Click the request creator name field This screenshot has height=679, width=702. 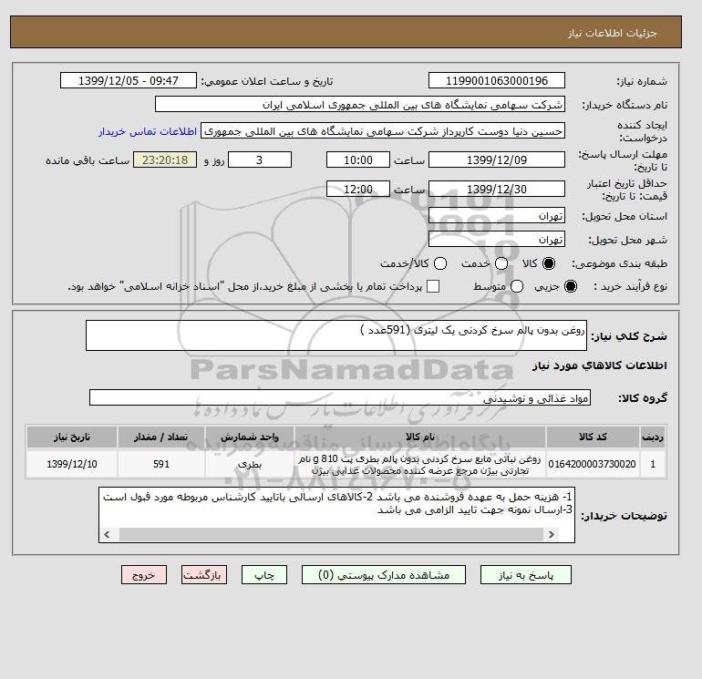[x=383, y=130]
